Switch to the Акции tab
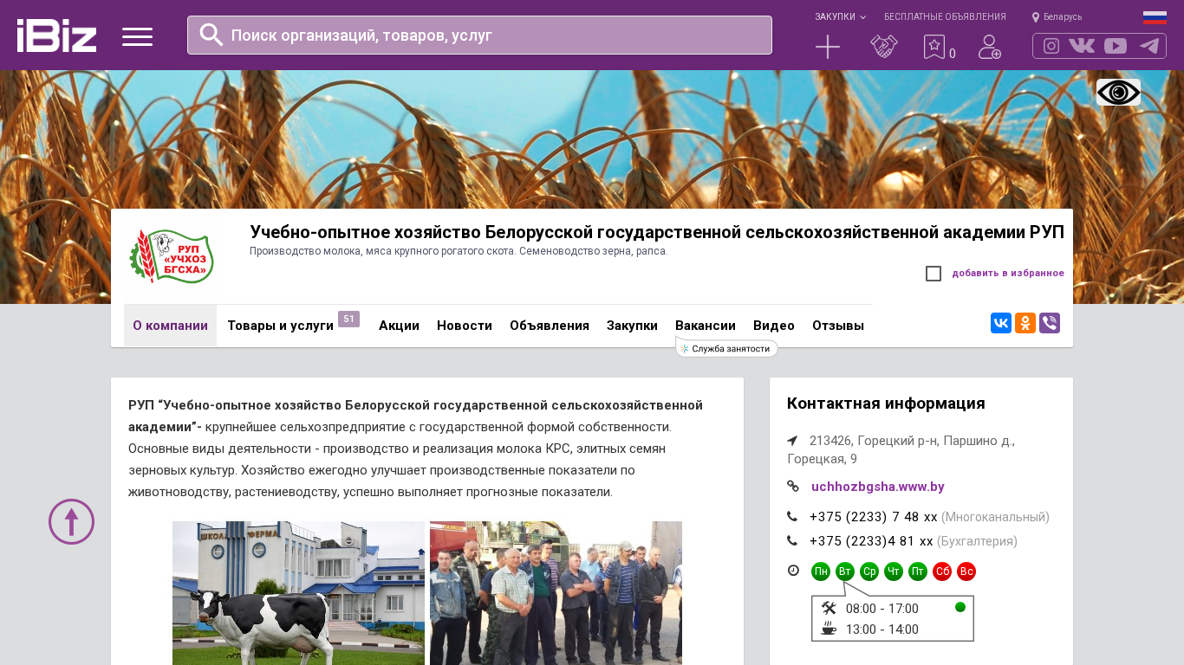1184x665 pixels. click(x=399, y=326)
